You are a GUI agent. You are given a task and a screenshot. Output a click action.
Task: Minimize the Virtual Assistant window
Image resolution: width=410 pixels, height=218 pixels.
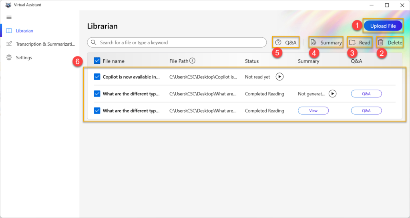pos(372,5)
